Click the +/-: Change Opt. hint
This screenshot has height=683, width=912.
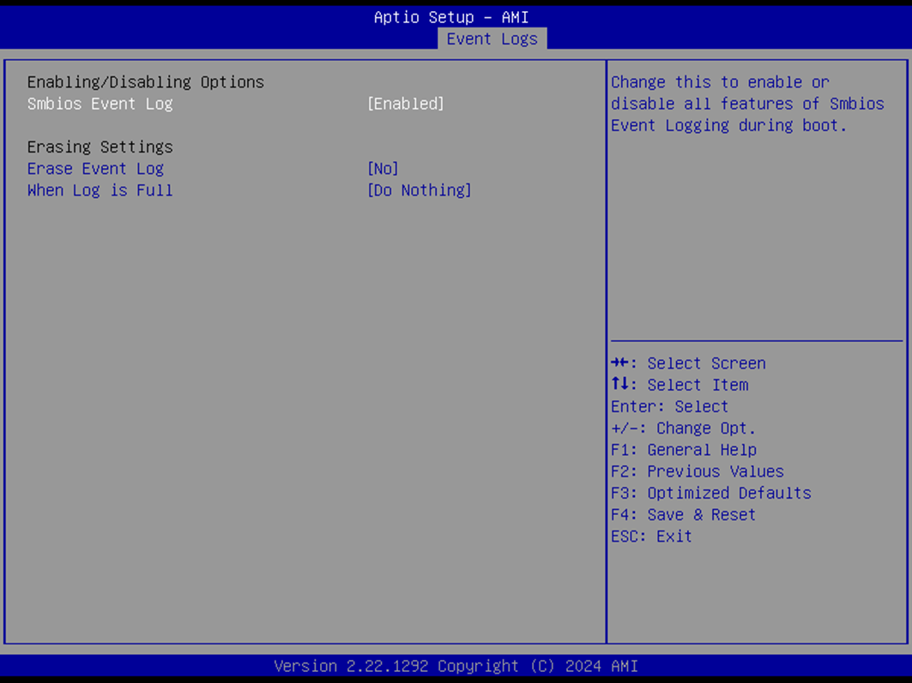(x=683, y=428)
